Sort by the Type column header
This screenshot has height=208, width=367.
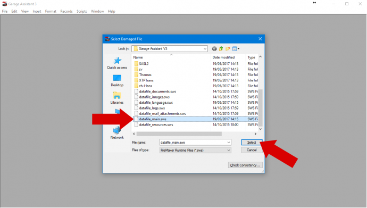click(252, 57)
